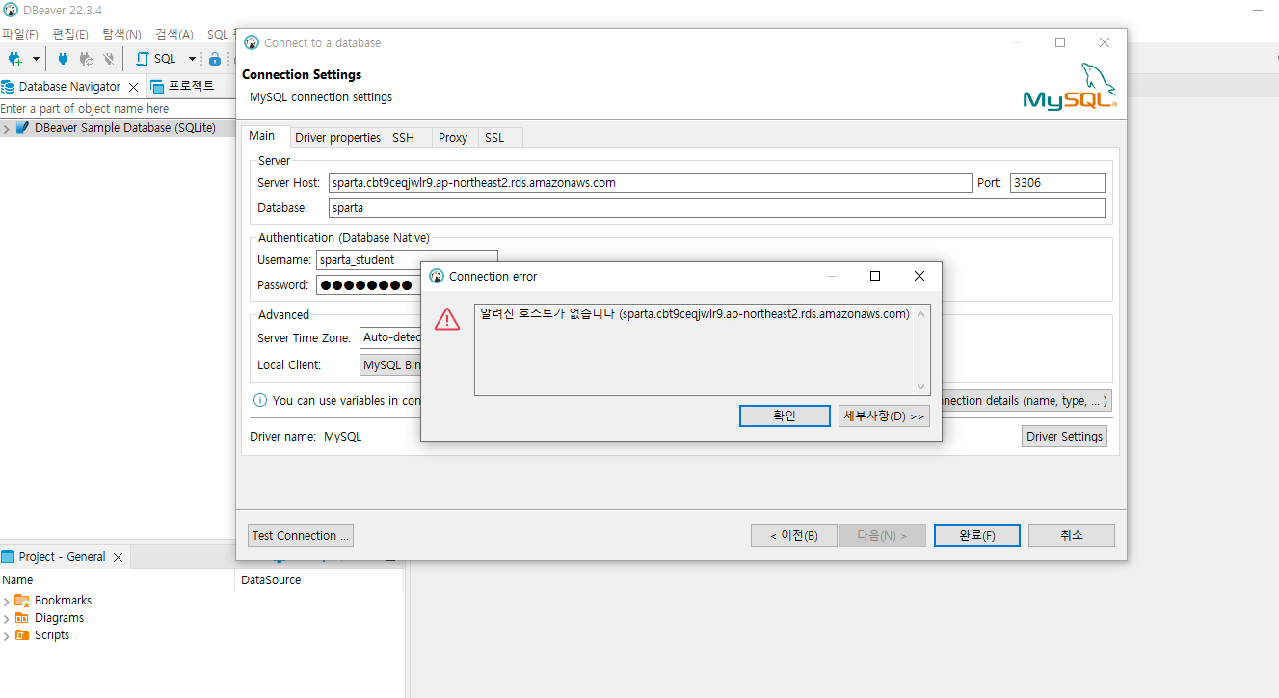Click the MySQL dolphin logo
The width and height of the screenshot is (1279, 698).
[1070, 87]
